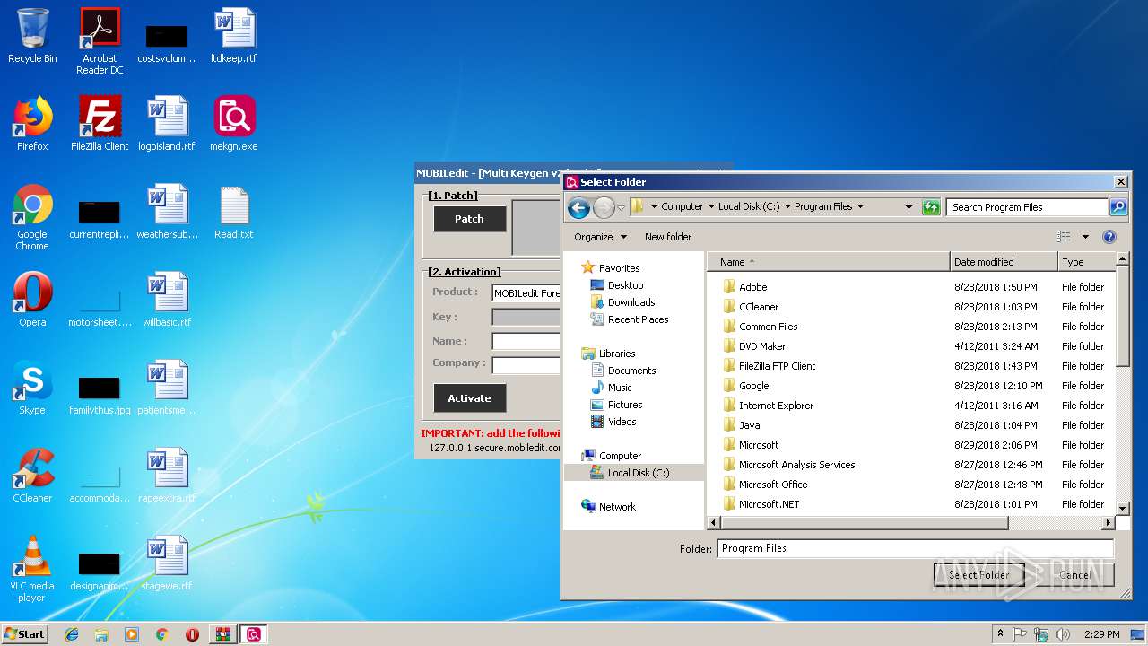The image size is (1148, 646).
Task: Open the views options dropdown arrow
Action: [x=1084, y=237]
